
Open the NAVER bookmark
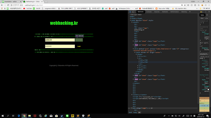click(37, 8)
